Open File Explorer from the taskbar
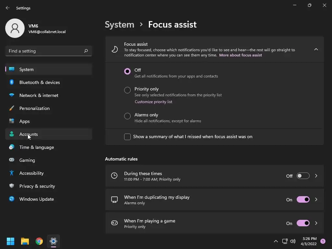This screenshot has height=249, width=332. click(25, 241)
